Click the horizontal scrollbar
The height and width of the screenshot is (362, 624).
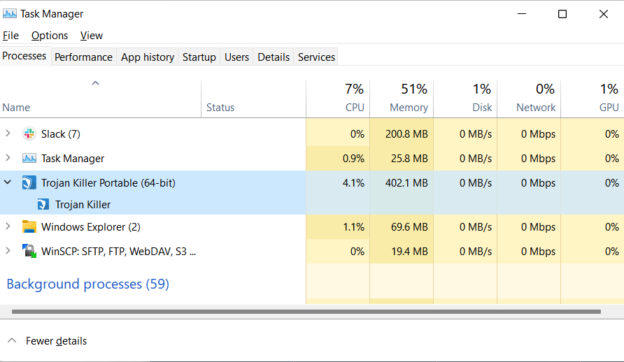[306, 312]
